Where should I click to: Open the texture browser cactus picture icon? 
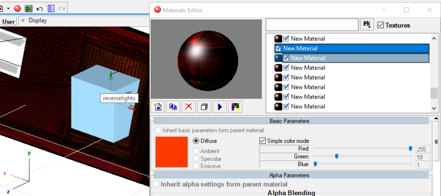click(x=28, y=8)
